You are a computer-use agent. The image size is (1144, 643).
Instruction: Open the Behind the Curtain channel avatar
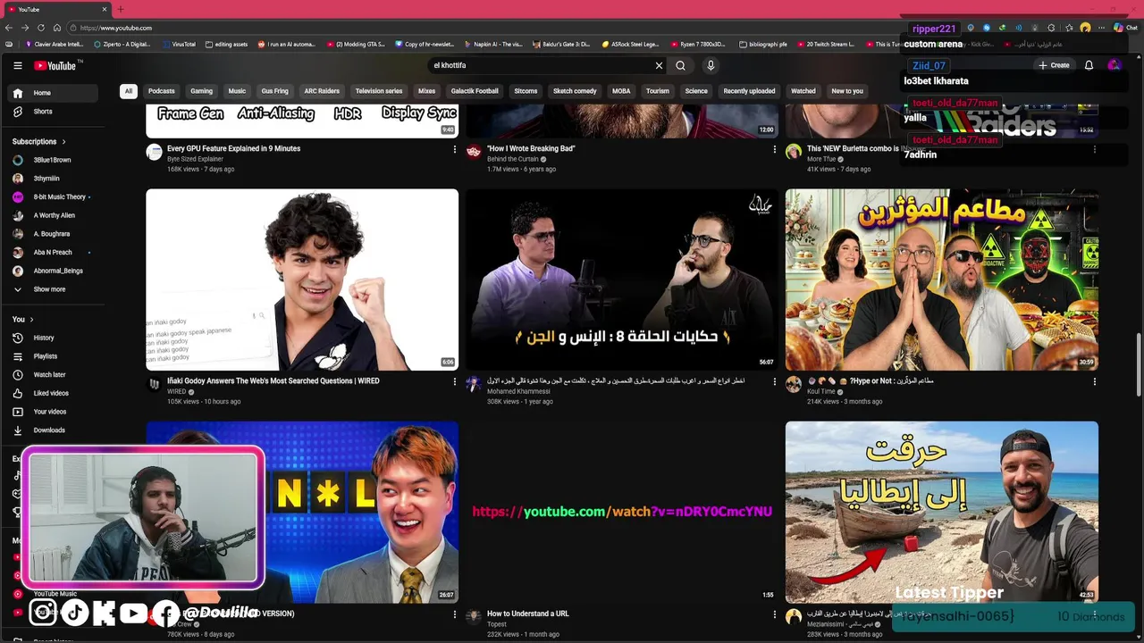coord(474,152)
